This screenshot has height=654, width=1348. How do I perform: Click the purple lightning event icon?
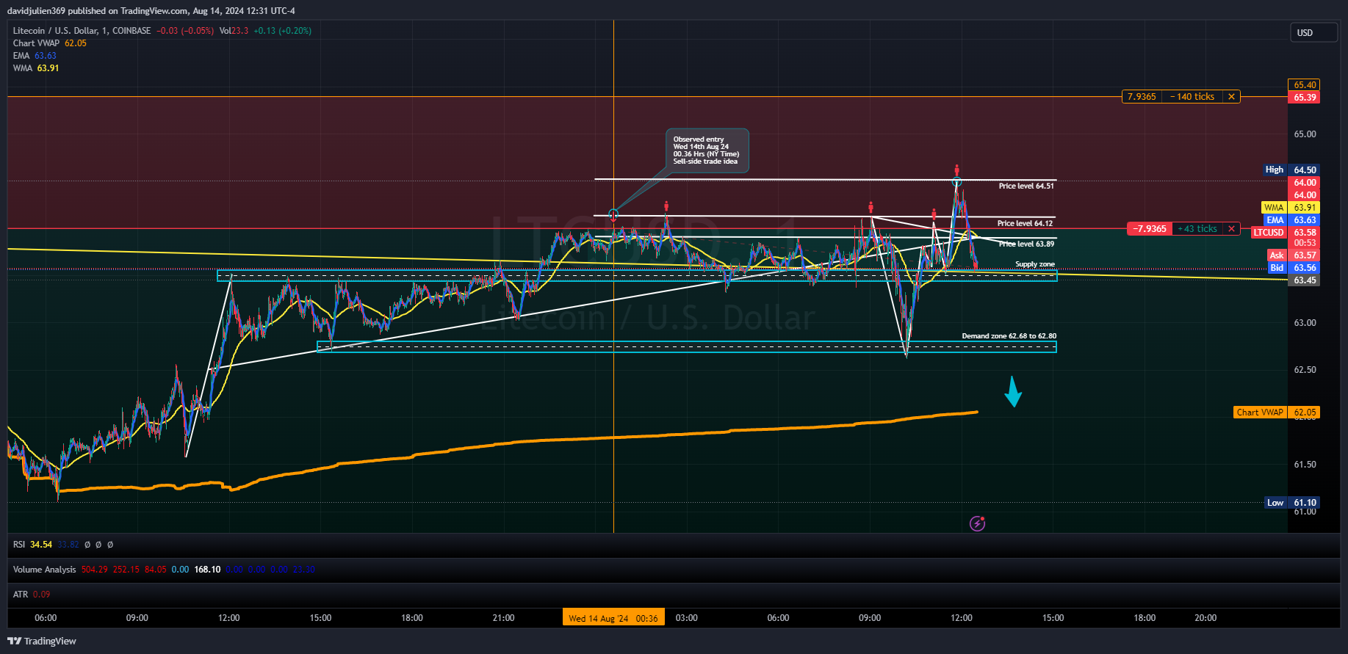click(977, 523)
